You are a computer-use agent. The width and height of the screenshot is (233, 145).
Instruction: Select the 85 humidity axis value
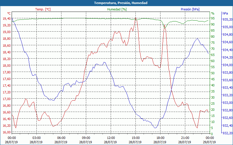213,30
